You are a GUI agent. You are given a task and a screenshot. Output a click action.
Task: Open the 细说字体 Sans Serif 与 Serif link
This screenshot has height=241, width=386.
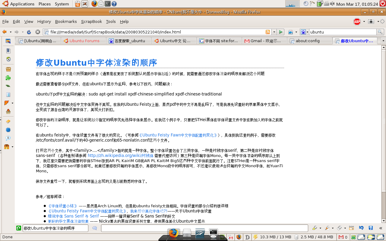click(73, 216)
